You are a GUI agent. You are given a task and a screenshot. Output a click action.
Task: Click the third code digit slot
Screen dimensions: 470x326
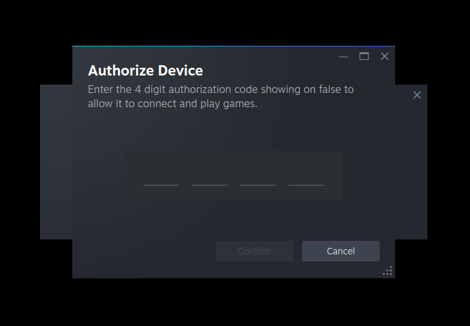tap(258, 177)
